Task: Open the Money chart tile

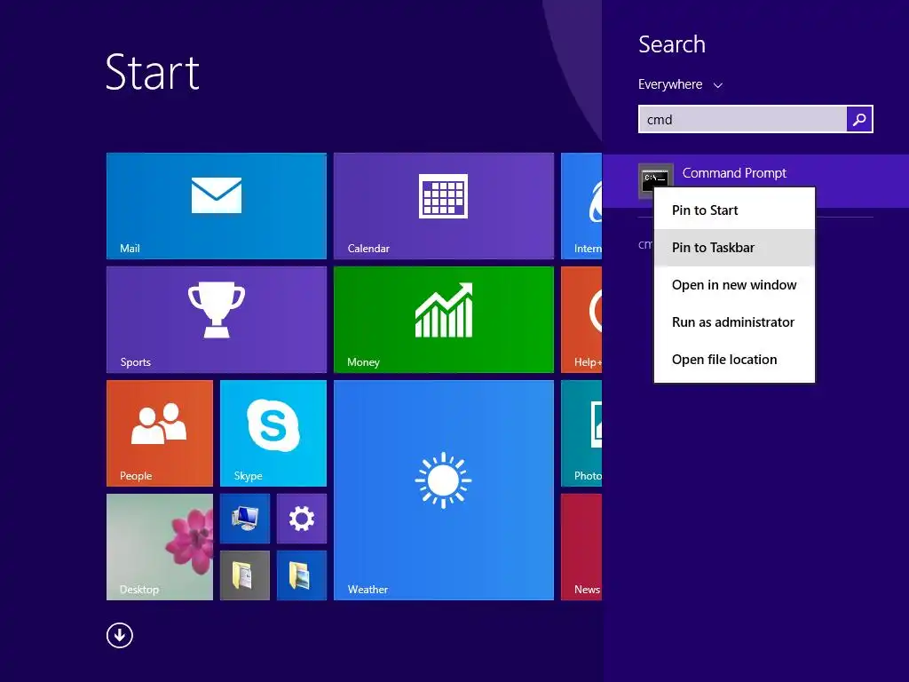Action: tap(444, 320)
